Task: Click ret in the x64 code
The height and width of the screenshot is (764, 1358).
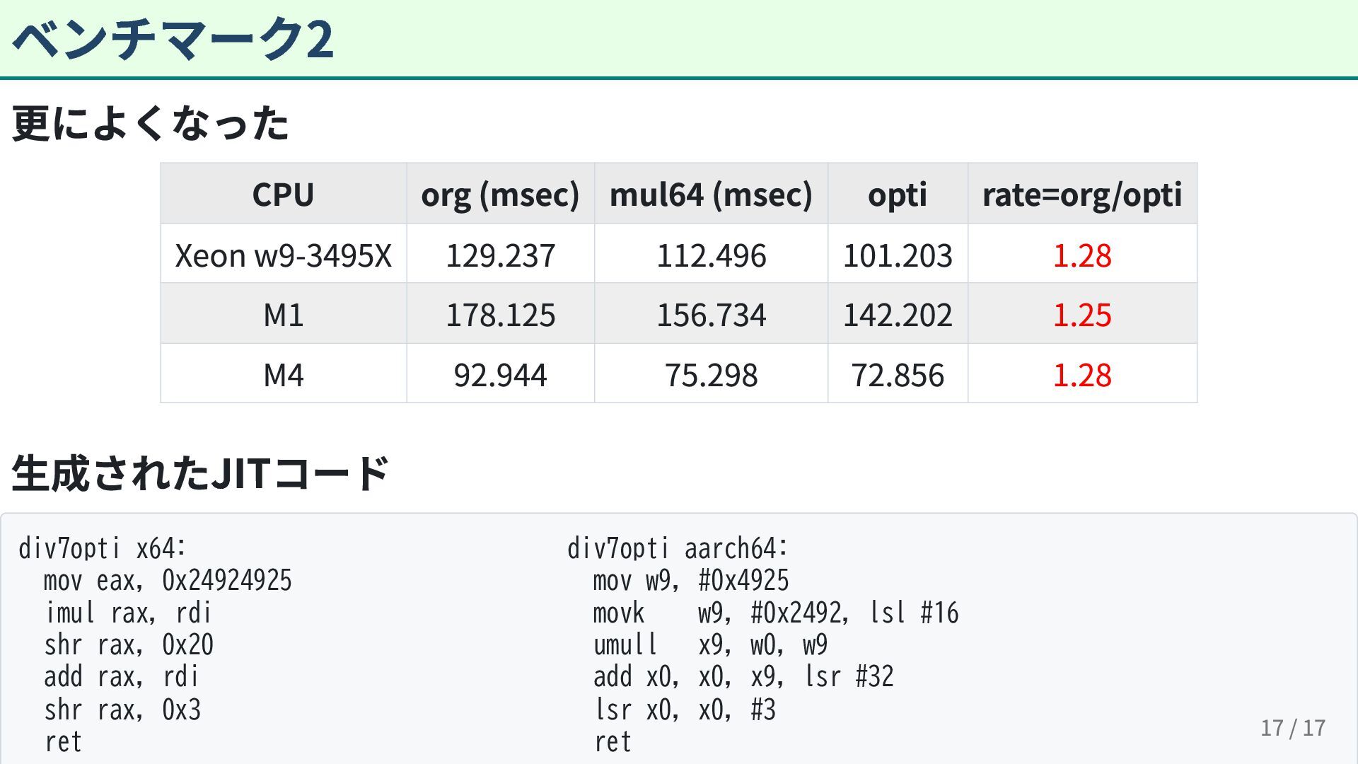Action: click(x=63, y=742)
